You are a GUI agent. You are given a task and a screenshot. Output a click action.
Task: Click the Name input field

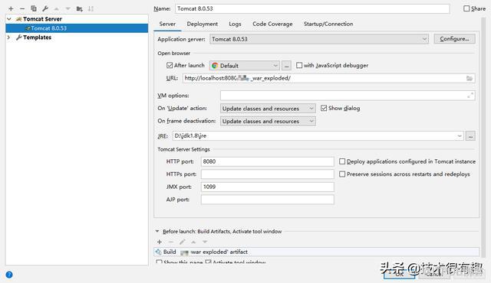(312, 8)
